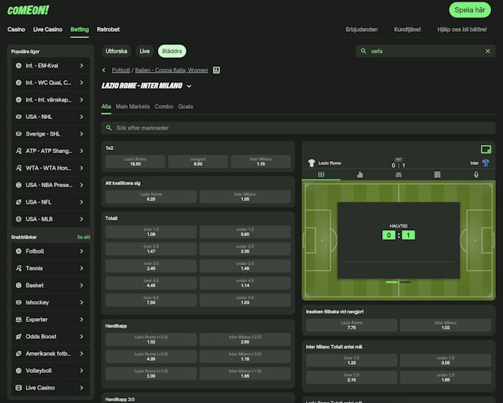
Task: Open the table standings icon in tracker
Action: pyautogui.click(x=437, y=175)
